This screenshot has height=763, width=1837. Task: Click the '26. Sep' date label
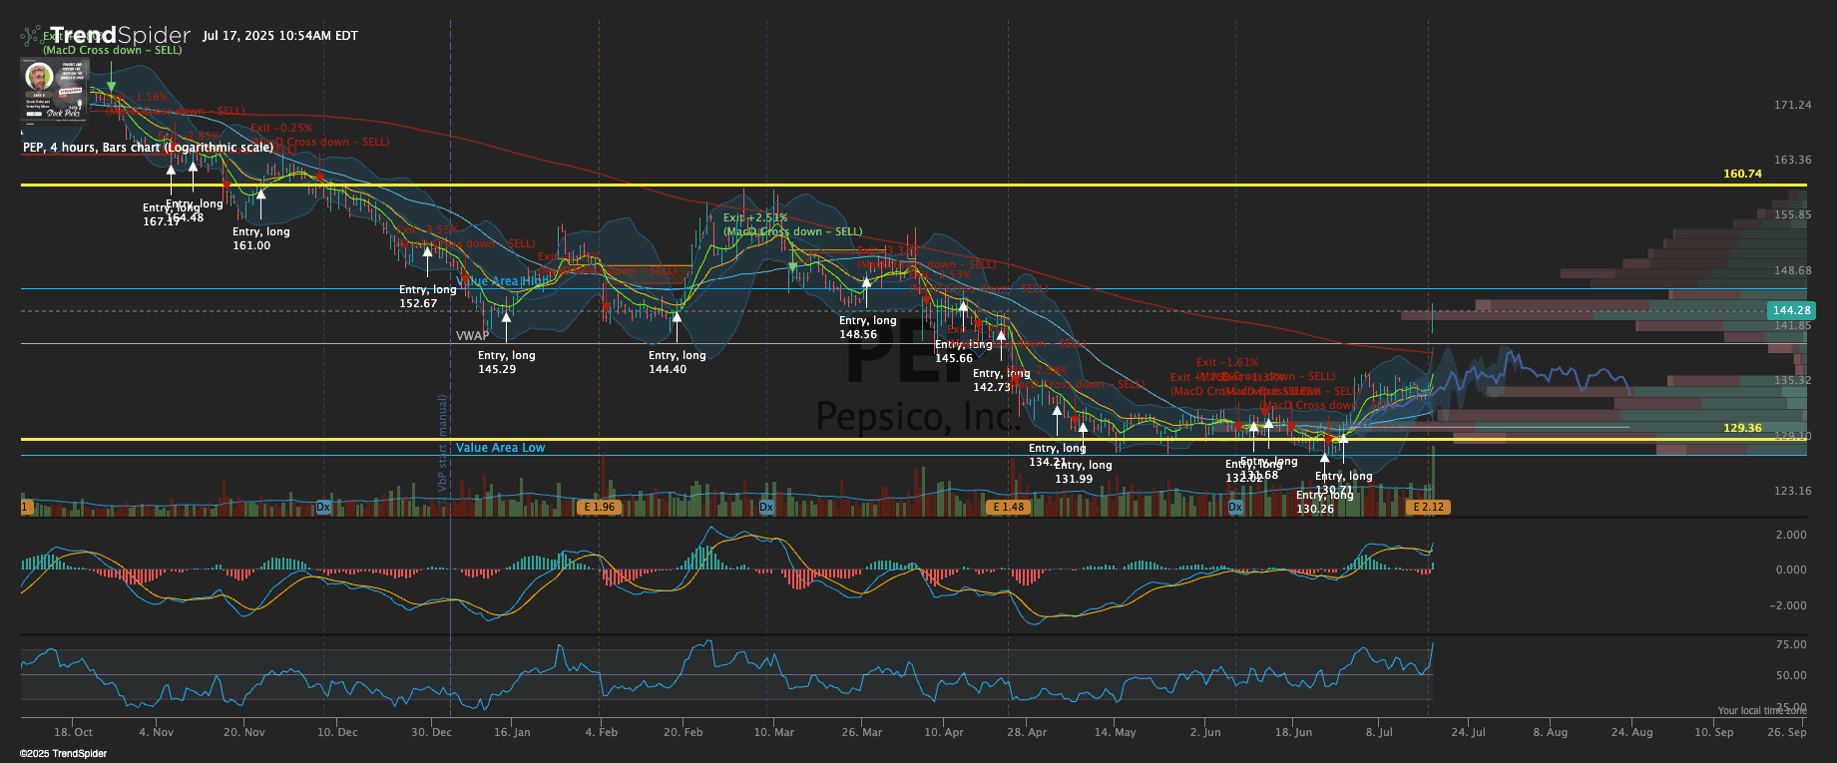coord(1787,732)
